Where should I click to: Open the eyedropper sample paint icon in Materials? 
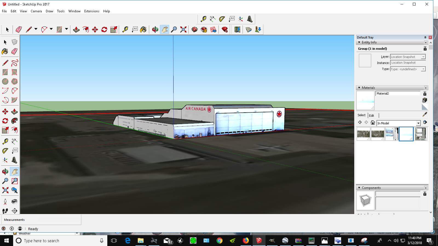(x=425, y=115)
